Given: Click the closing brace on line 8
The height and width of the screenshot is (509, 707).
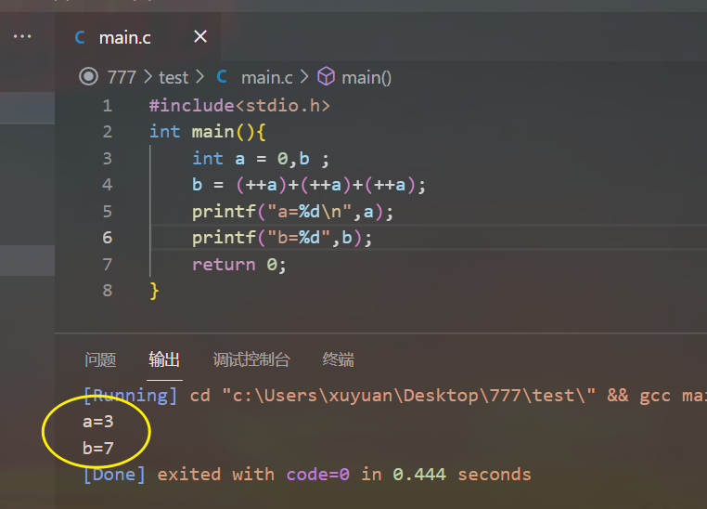Looking at the screenshot, I should pyautogui.click(x=154, y=291).
